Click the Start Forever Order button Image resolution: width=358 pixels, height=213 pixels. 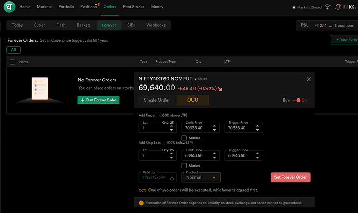(98, 100)
